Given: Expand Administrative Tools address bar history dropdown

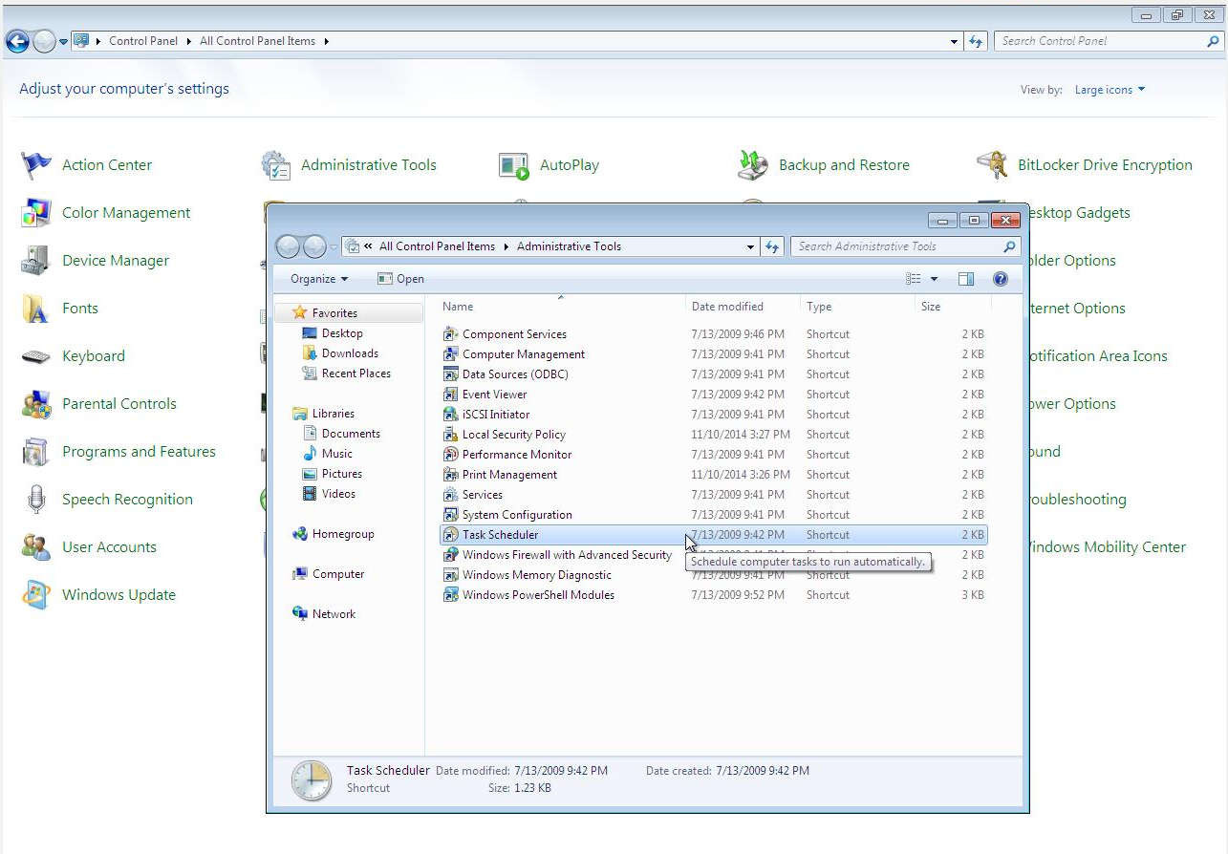Looking at the screenshot, I should coord(750,246).
